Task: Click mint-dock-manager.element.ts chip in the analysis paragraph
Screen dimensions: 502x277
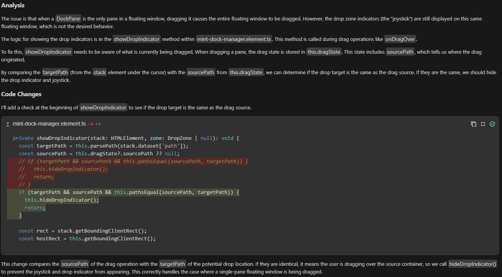Action: (x=234, y=39)
